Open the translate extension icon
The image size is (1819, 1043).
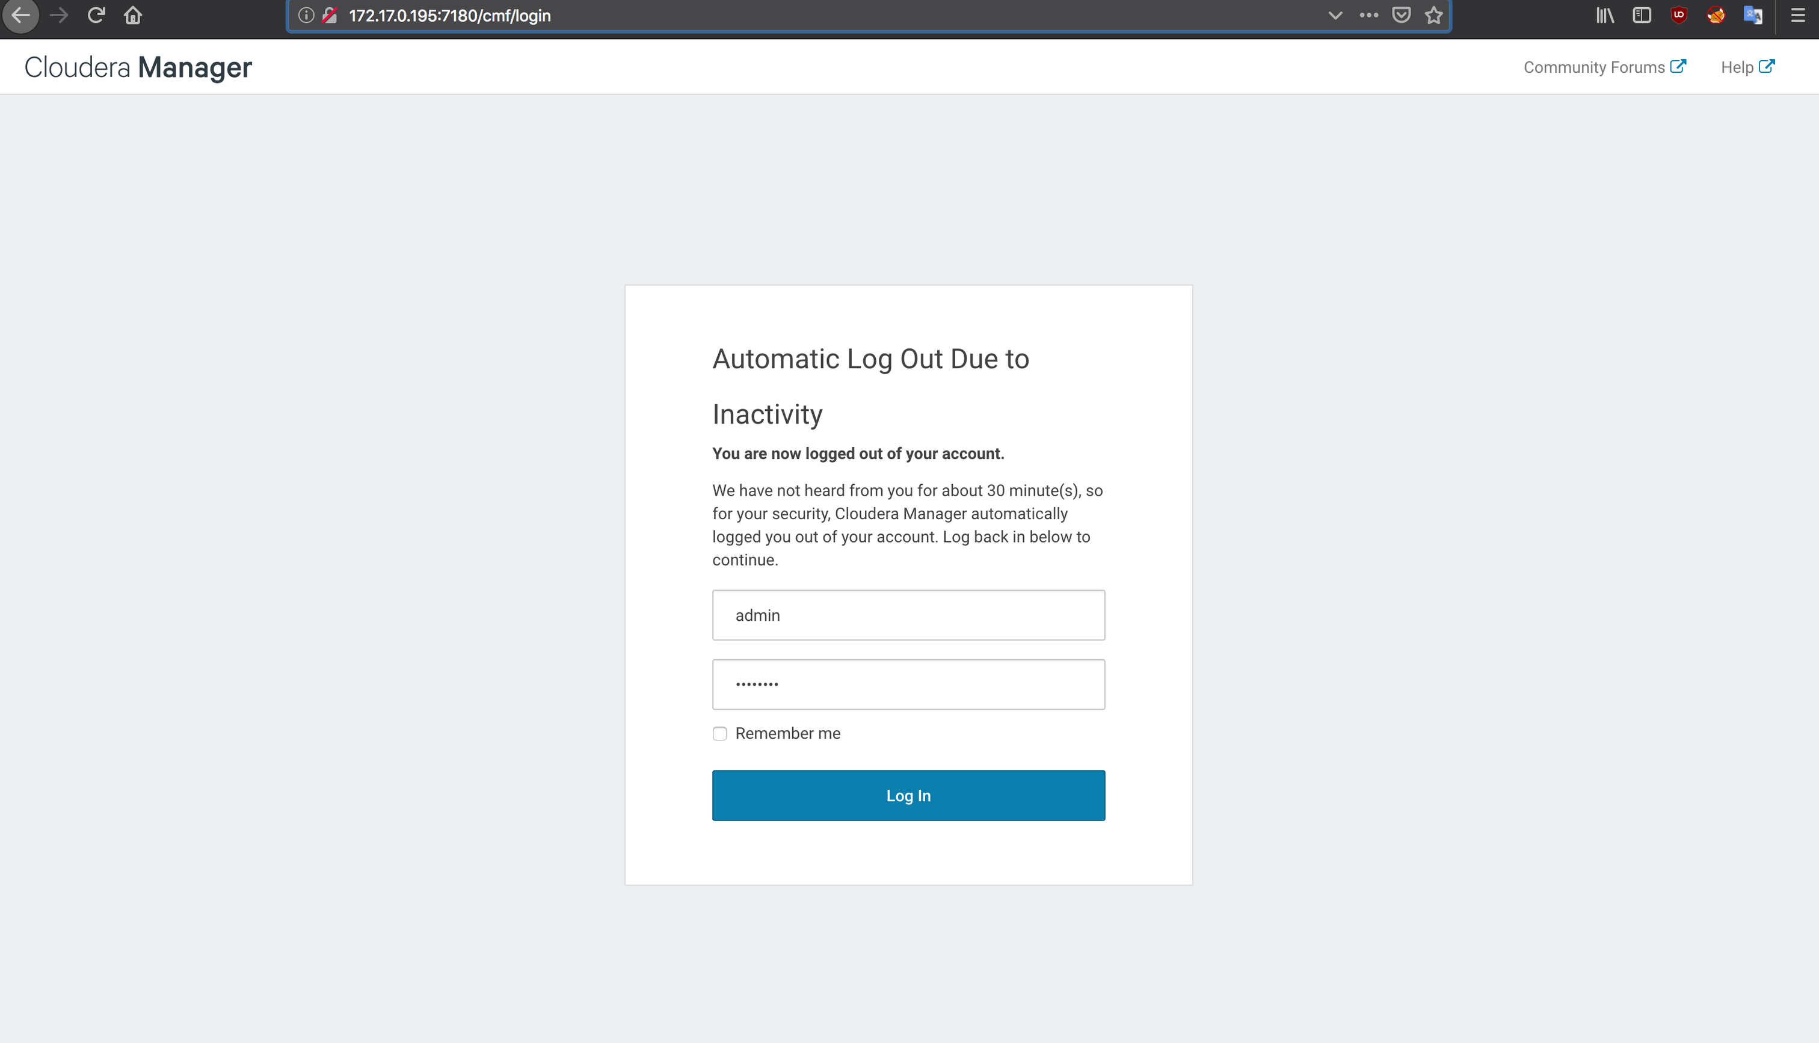(x=1752, y=15)
